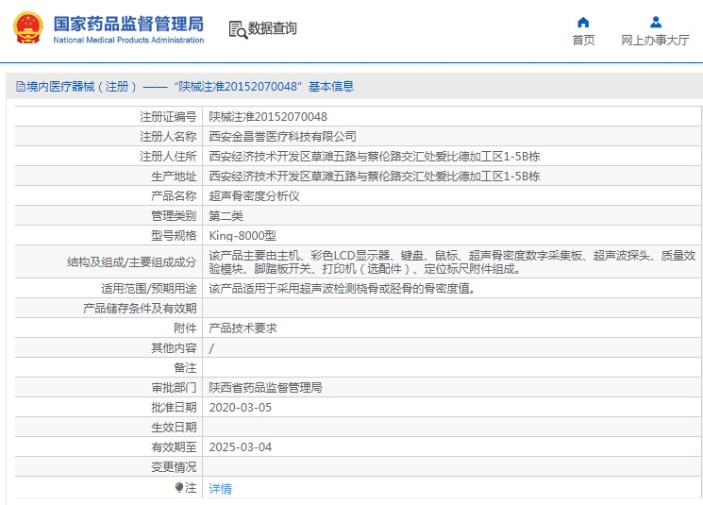Image resolution: width=703 pixels, height=505 pixels.
Task: Click the 管理类别 row label
Action: [174, 216]
